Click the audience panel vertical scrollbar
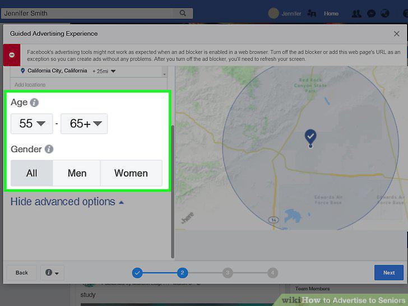 coord(173,192)
